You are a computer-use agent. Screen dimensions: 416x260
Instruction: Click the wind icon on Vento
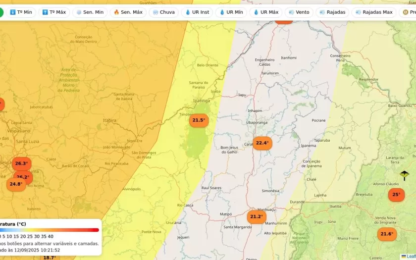point(291,12)
